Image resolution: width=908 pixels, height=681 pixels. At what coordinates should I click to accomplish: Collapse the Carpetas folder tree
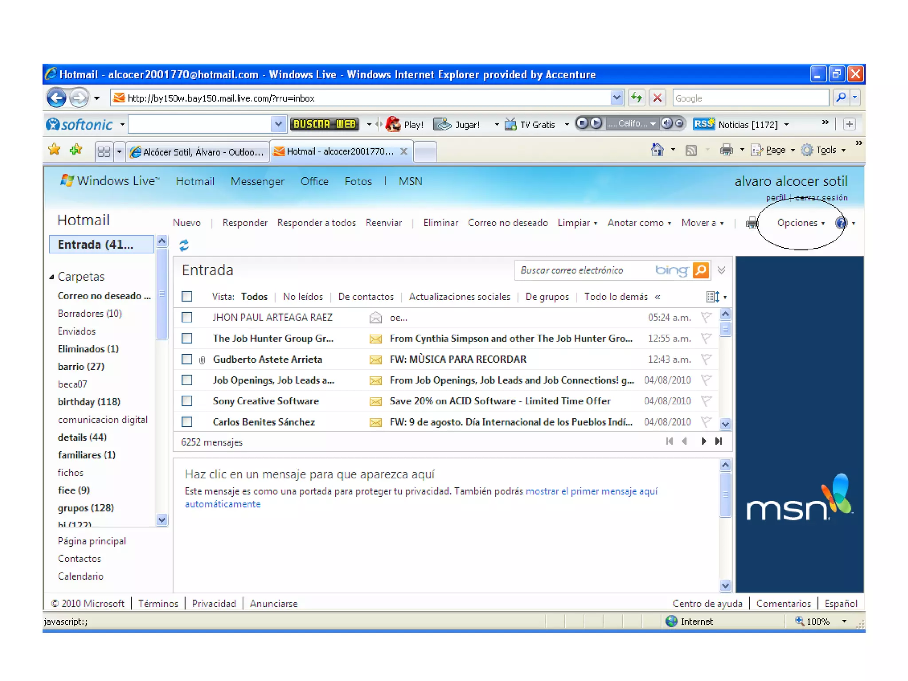coord(52,277)
